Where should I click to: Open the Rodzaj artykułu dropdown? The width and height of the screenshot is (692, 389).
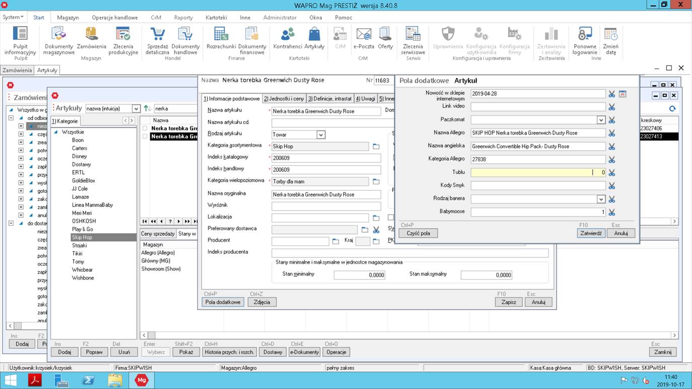point(321,135)
